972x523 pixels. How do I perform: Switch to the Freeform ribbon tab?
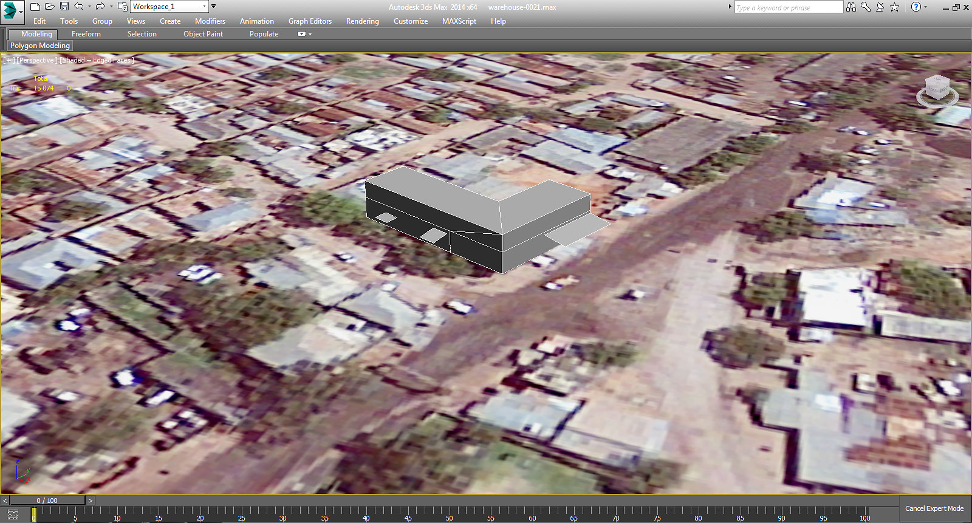tap(86, 34)
